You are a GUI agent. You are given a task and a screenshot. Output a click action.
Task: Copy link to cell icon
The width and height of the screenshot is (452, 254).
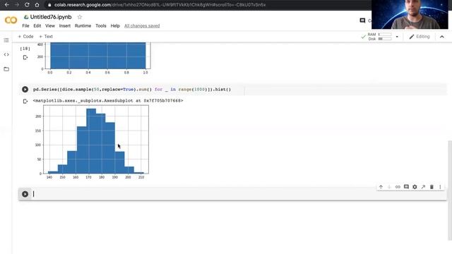point(398,187)
